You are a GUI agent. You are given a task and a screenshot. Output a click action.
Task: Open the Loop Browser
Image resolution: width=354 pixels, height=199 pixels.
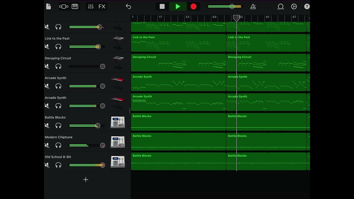(280, 6)
